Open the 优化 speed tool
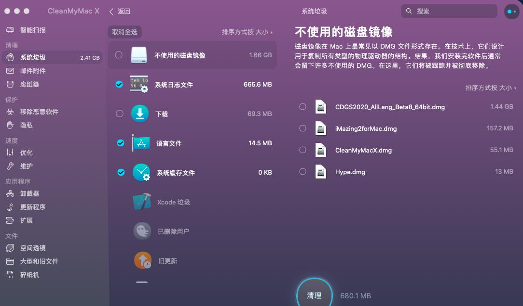Image resolution: width=523 pixels, height=306 pixels. pyautogui.click(x=27, y=153)
